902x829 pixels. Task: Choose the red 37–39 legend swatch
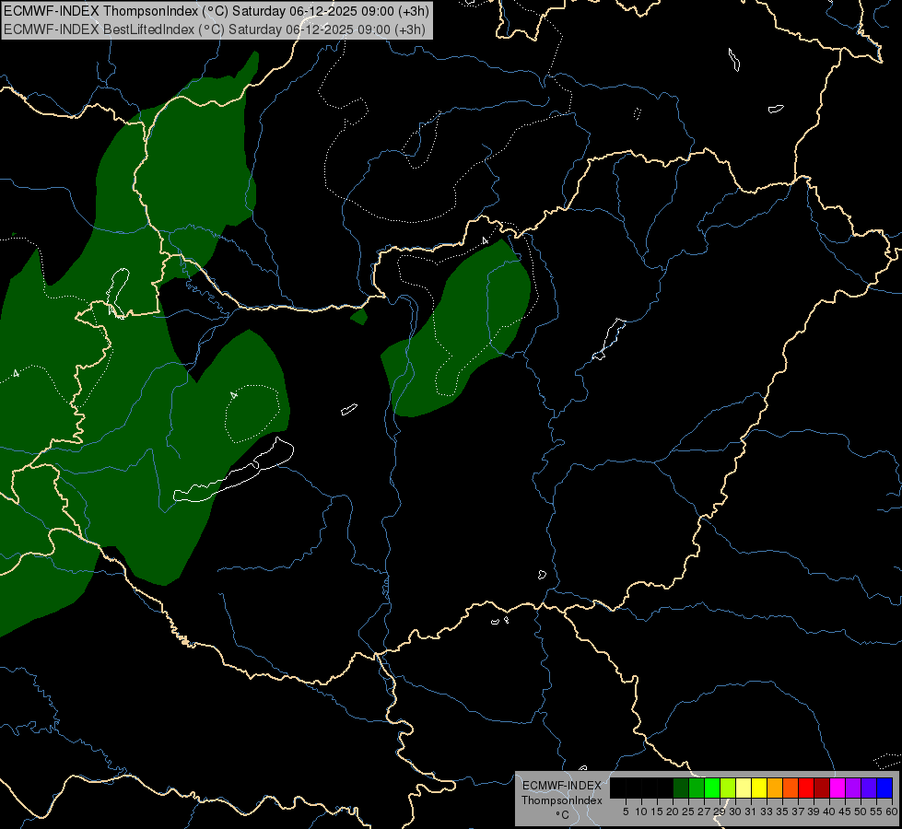tap(806, 788)
